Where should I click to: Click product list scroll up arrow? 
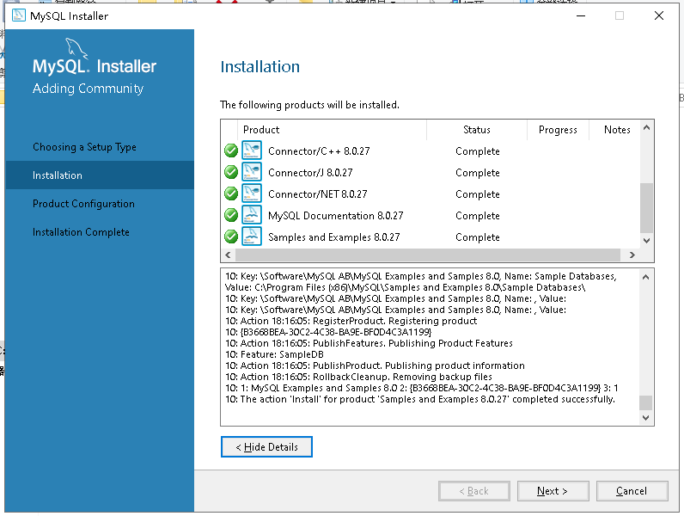(646, 127)
